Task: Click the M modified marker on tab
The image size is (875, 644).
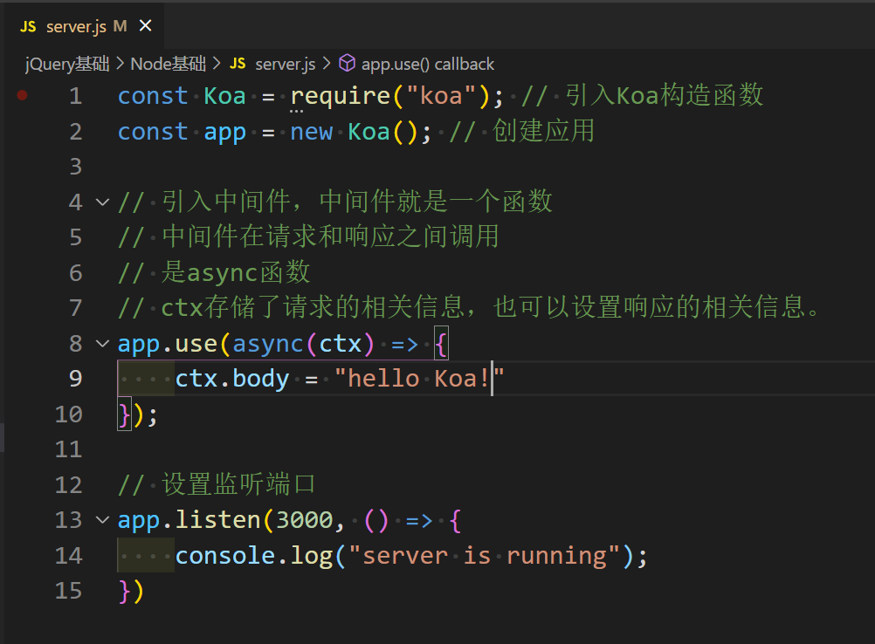Action: [x=120, y=26]
